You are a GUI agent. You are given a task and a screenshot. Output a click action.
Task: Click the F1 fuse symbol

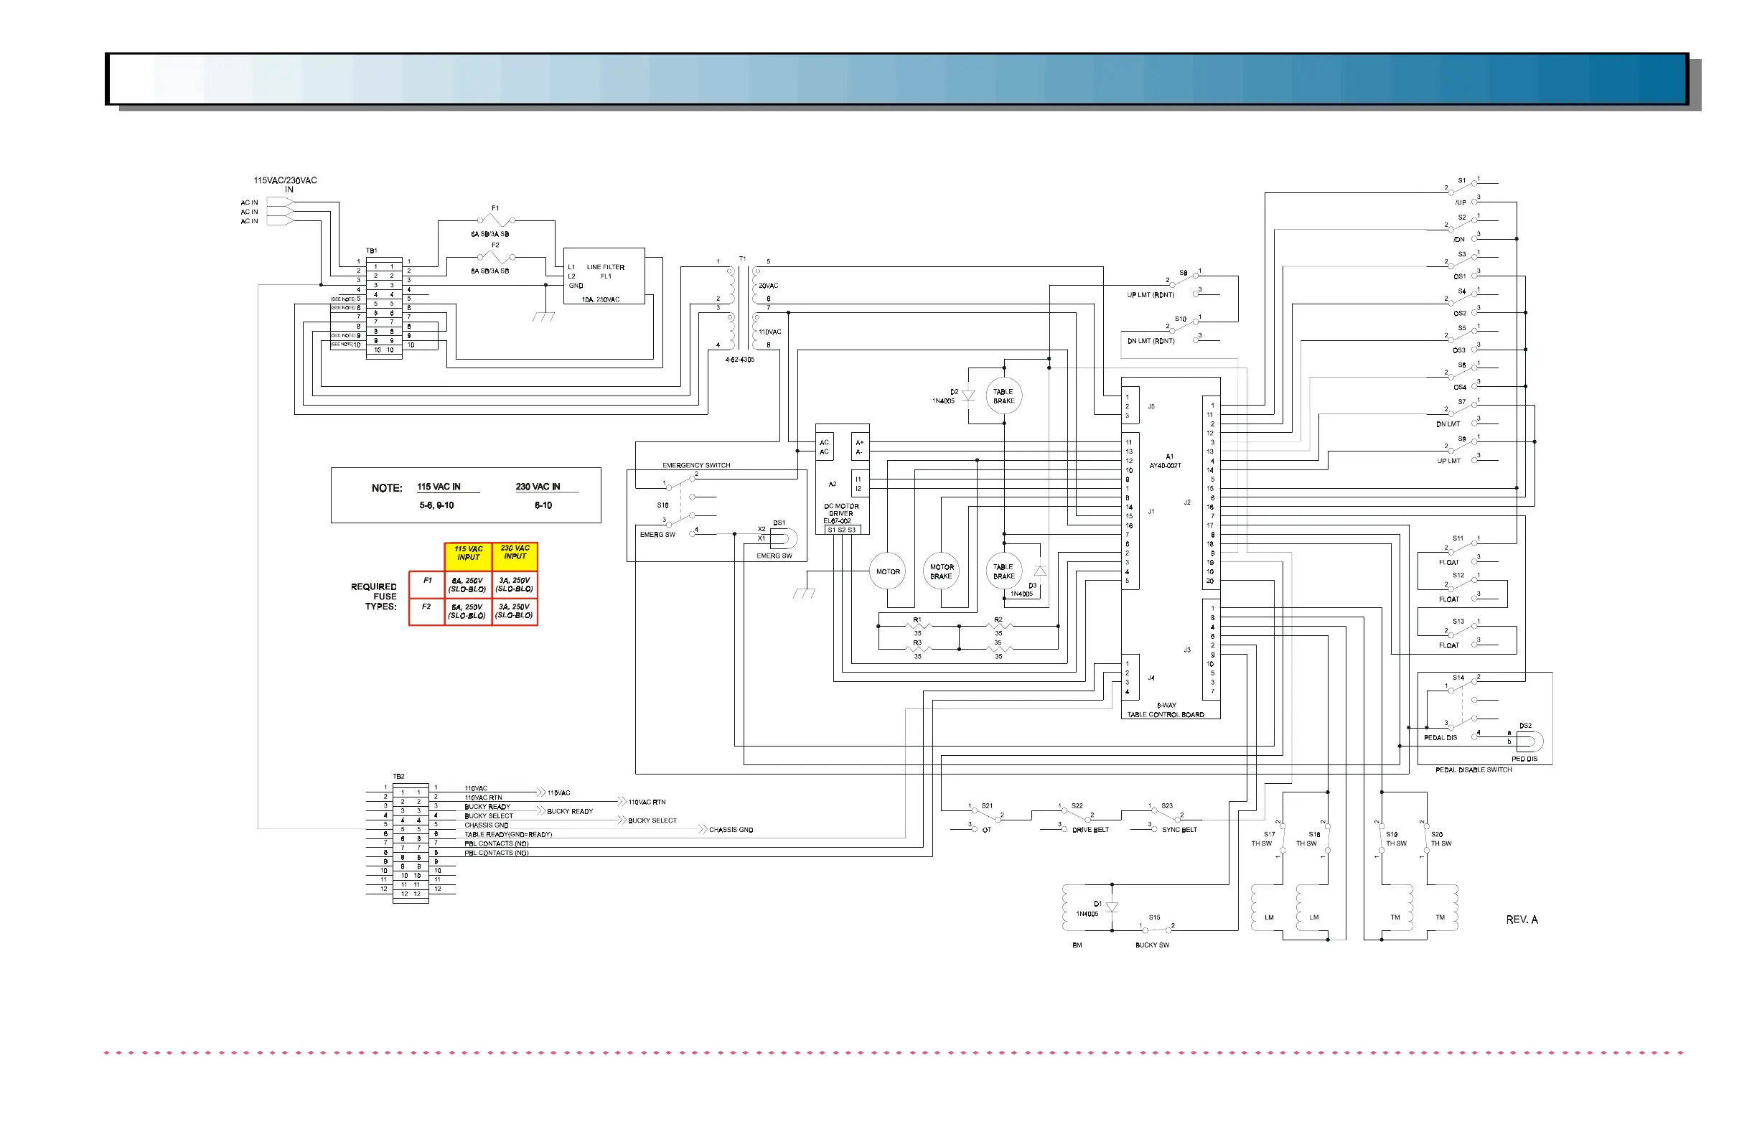[x=495, y=220]
